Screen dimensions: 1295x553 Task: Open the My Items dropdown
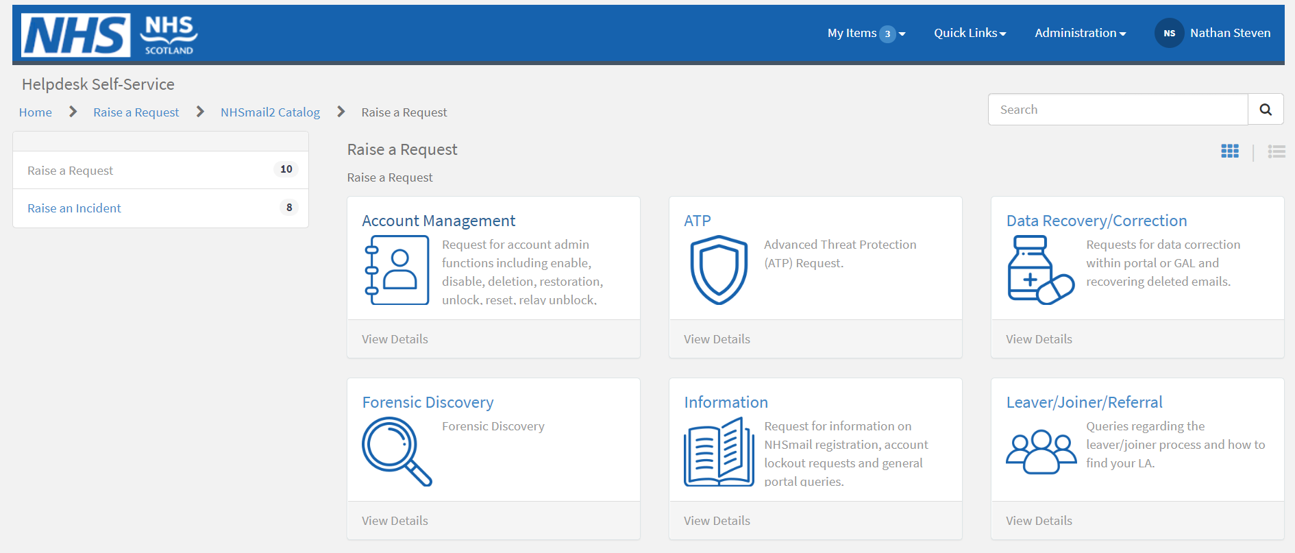coord(866,33)
